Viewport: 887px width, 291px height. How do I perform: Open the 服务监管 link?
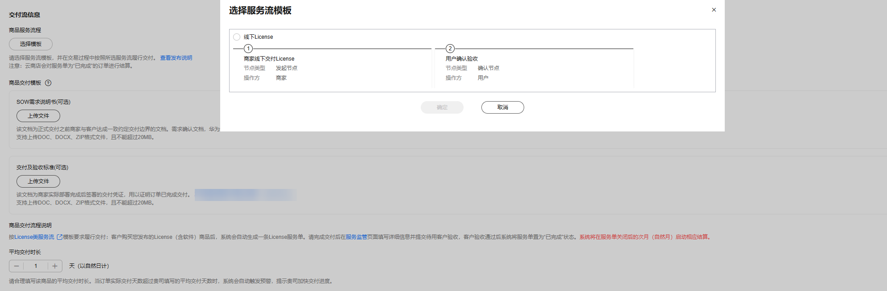[356, 237]
